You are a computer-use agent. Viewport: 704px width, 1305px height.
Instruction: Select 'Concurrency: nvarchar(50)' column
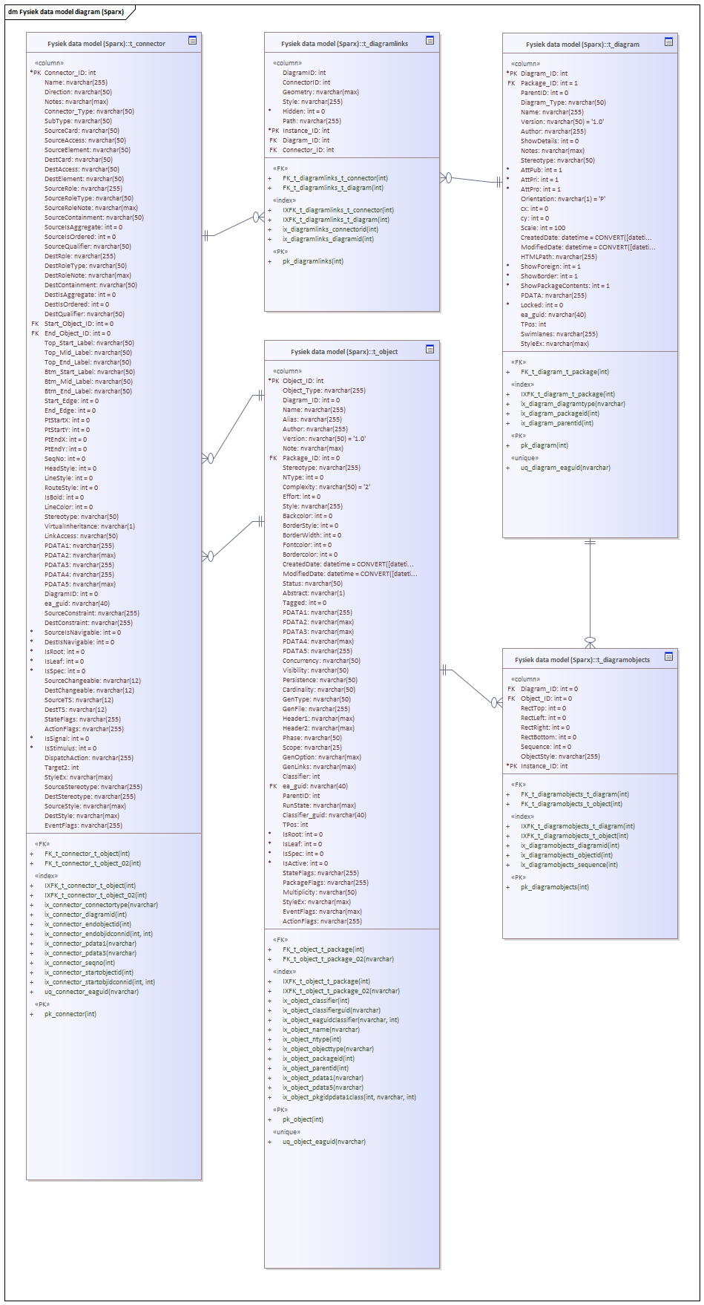(x=321, y=661)
